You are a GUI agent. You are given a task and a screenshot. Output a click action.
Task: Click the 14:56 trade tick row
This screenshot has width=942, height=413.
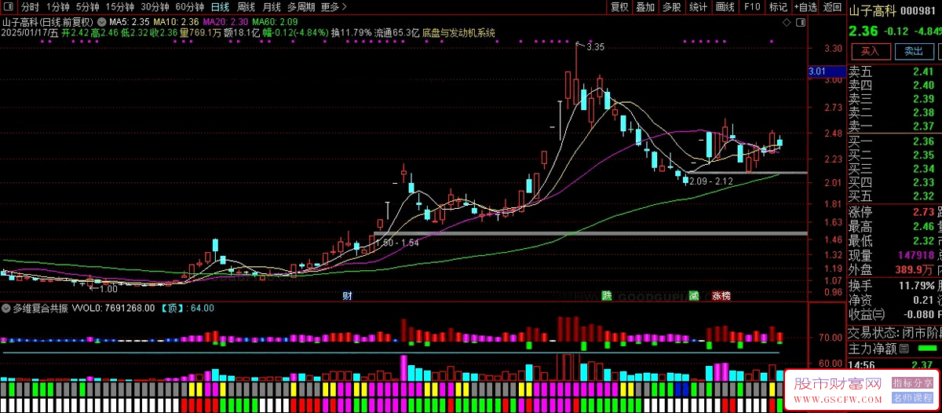pyautogui.click(x=893, y=364)
